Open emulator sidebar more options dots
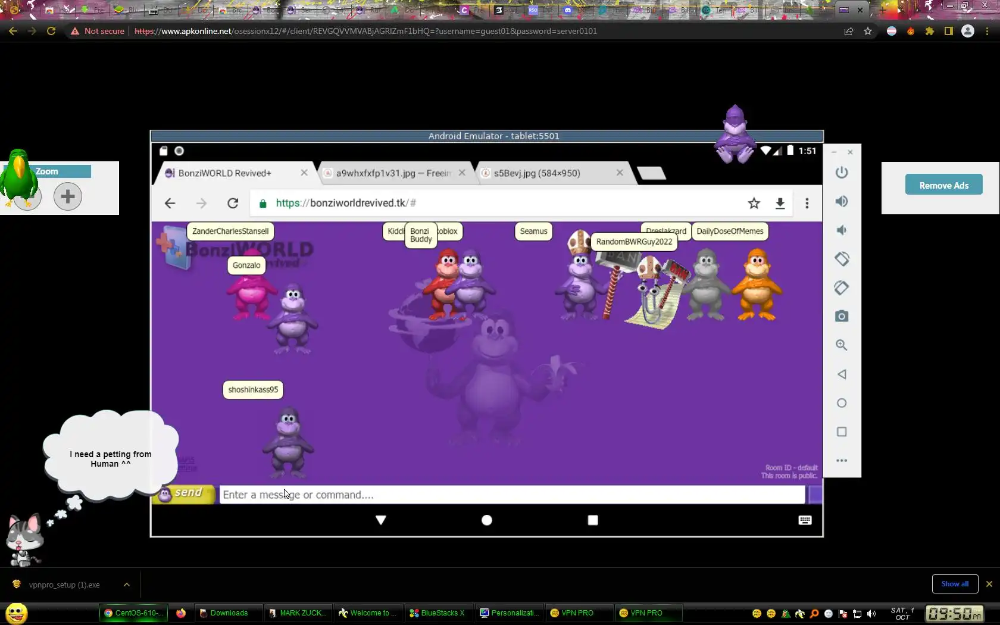This screenshot has width=1000, height=625. pos(842,460)
